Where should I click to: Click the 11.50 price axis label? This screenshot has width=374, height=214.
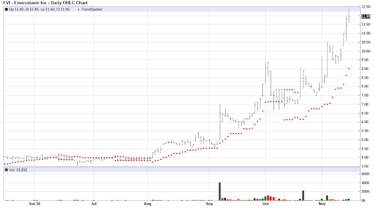click(366, 24)
